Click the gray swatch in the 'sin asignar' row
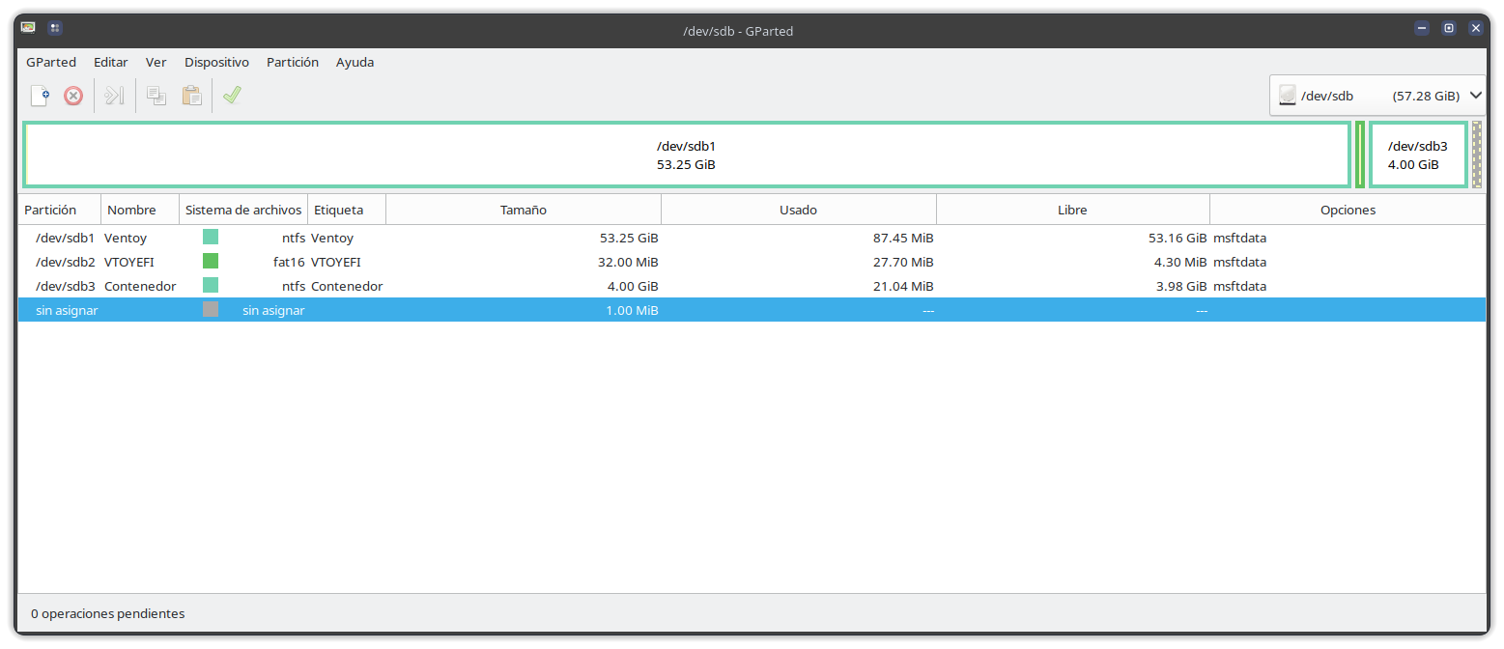 click(211, 310)
